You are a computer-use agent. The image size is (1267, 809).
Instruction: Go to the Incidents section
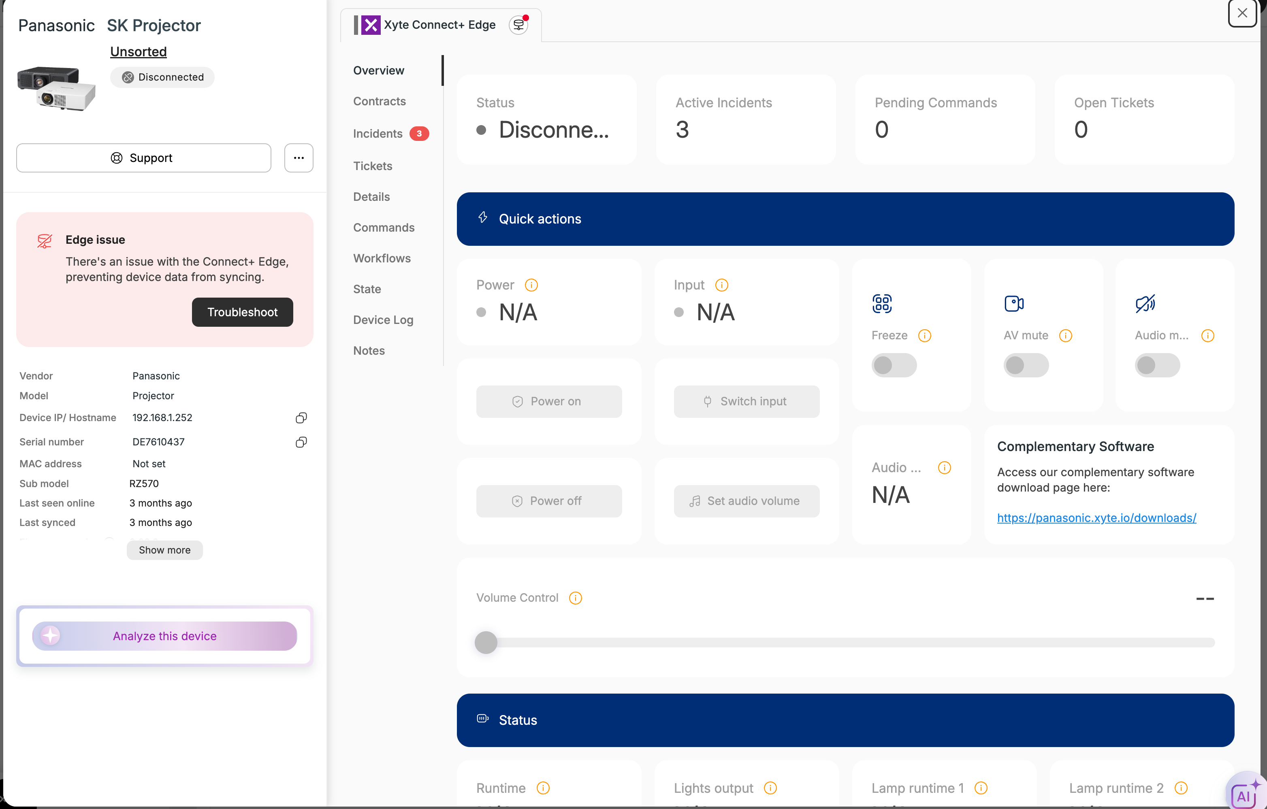pos(378,134)
